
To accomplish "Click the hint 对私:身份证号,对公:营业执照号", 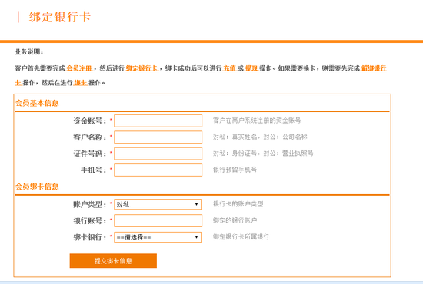I will coord(263,154).
